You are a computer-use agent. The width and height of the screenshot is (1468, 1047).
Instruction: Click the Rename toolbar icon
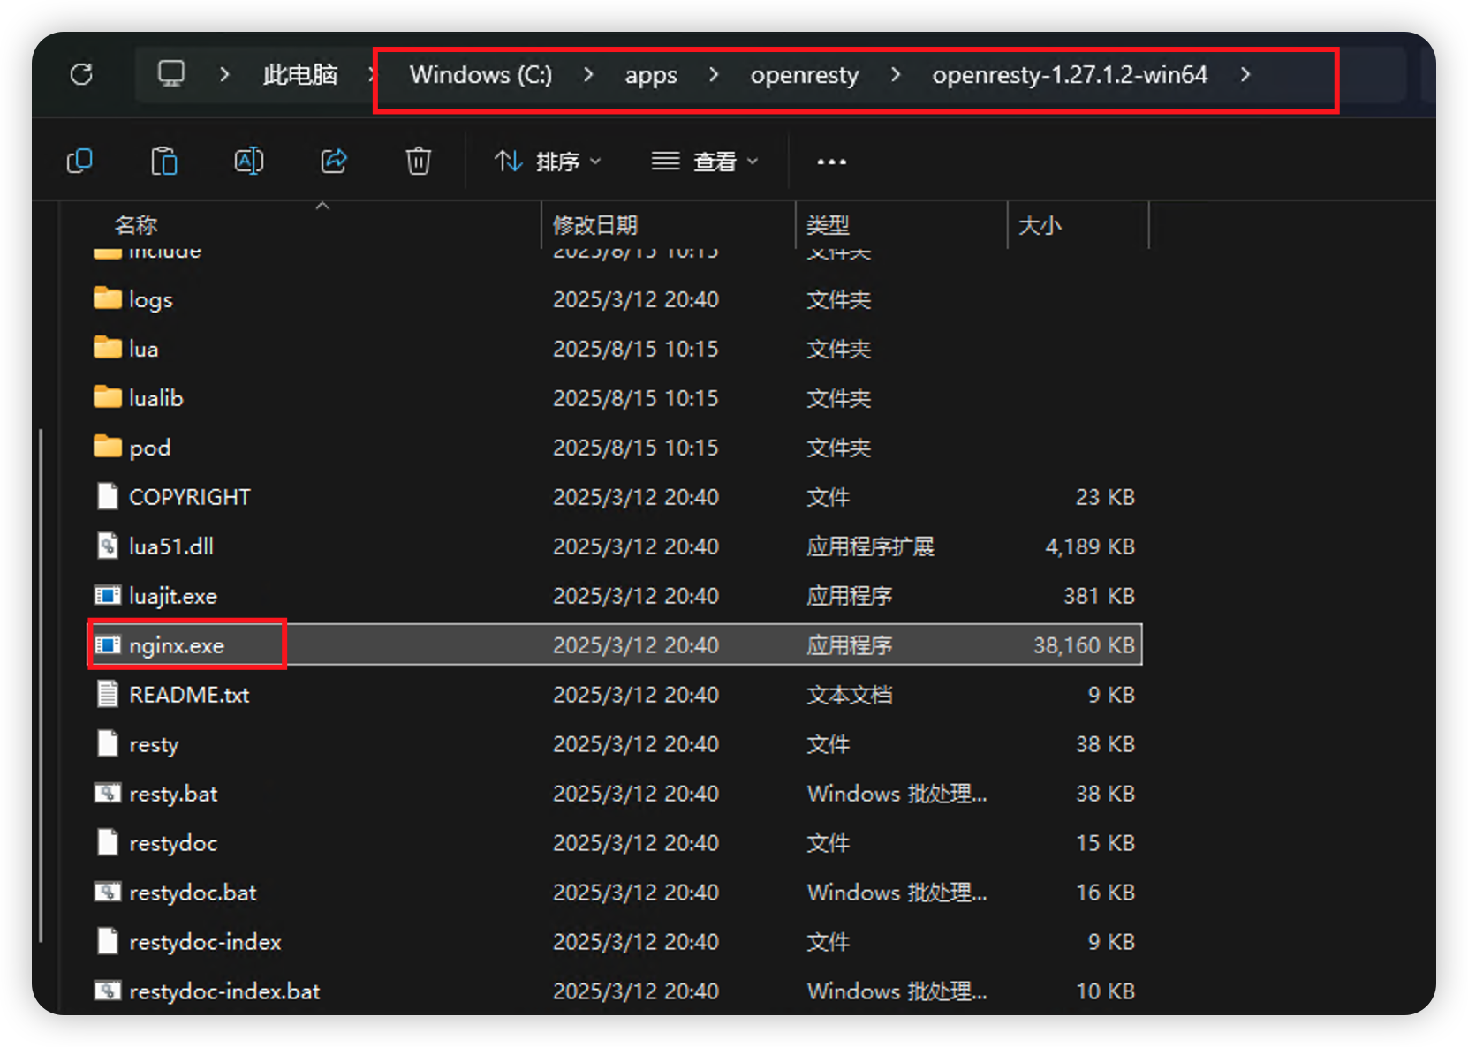click(x=249, y=162)
